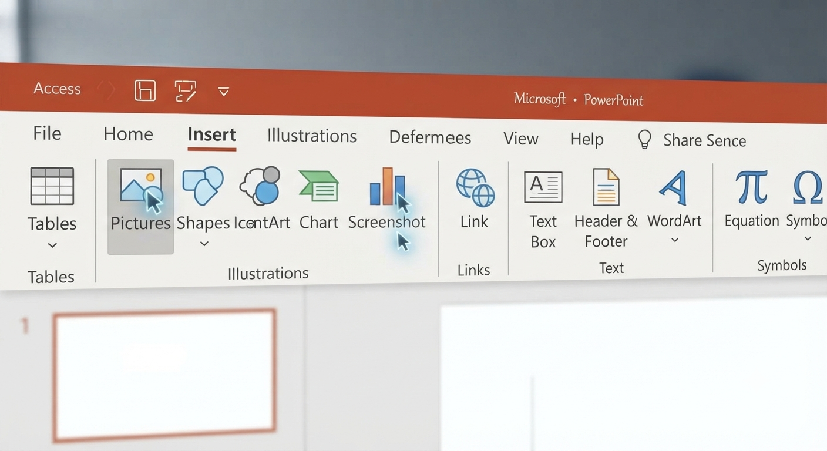Screen dimensions: 827x451
Task: Open the Help tab
Action: pos(587,139)
